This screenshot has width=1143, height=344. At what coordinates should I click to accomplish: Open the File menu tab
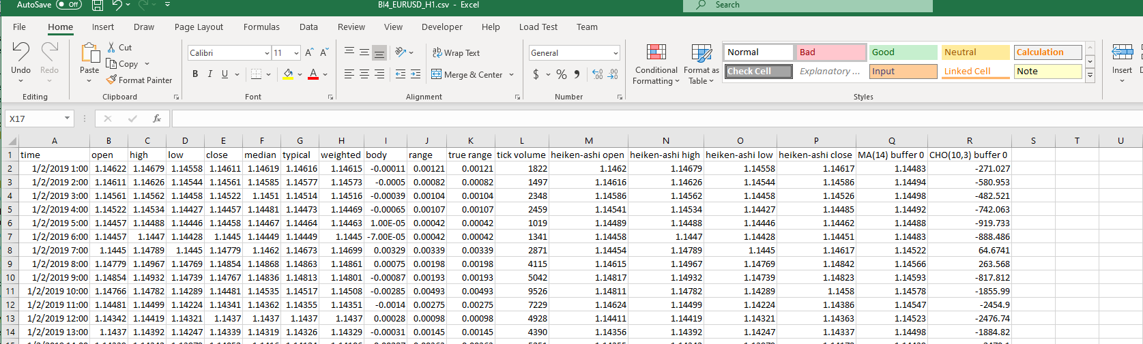point(19,27)
